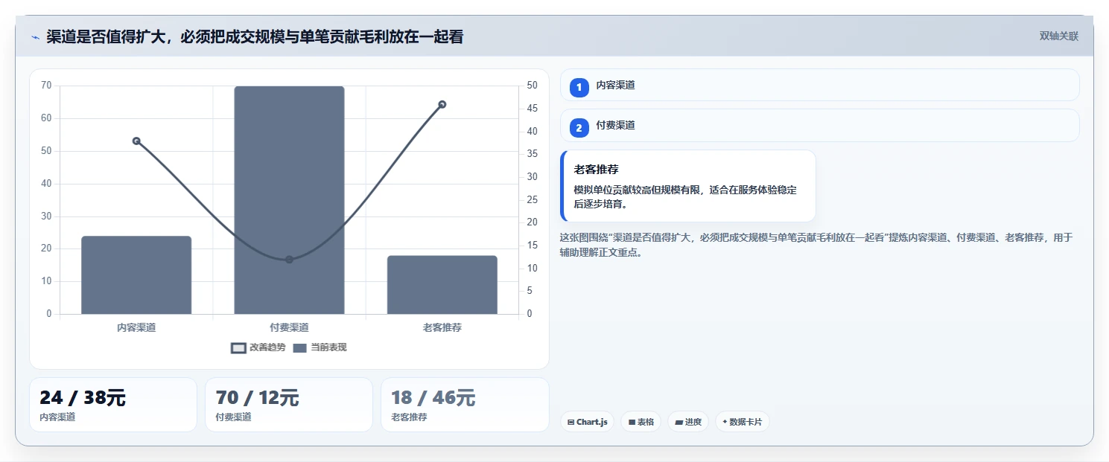The image size is (1109, 462).
Task: Click the 双轴关联 label in header
Action: pos(1059,36)
